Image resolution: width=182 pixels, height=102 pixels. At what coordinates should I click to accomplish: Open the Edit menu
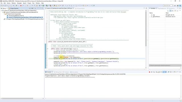[x=5, y=3]
